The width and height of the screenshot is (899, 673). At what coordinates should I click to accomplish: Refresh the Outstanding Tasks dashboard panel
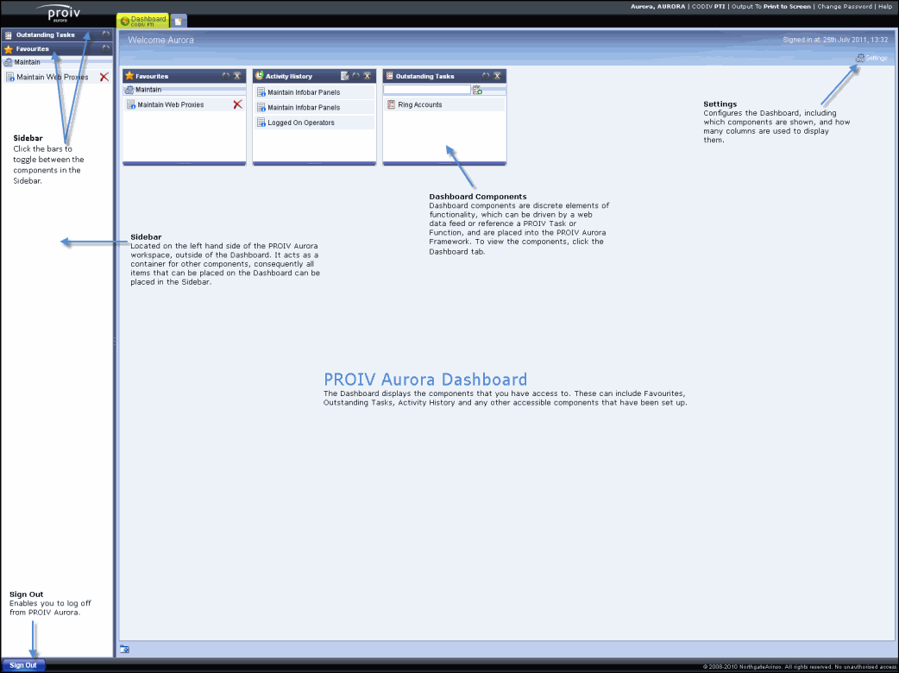pos(487,76)
